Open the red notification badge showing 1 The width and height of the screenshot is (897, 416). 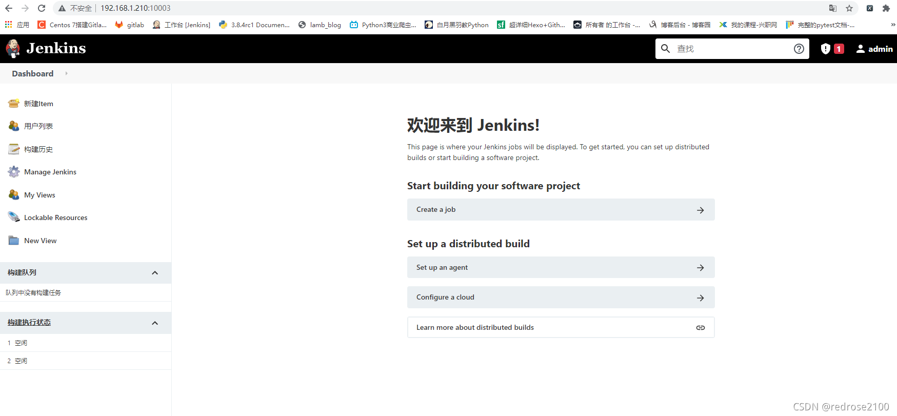click(x=839, y=49)
